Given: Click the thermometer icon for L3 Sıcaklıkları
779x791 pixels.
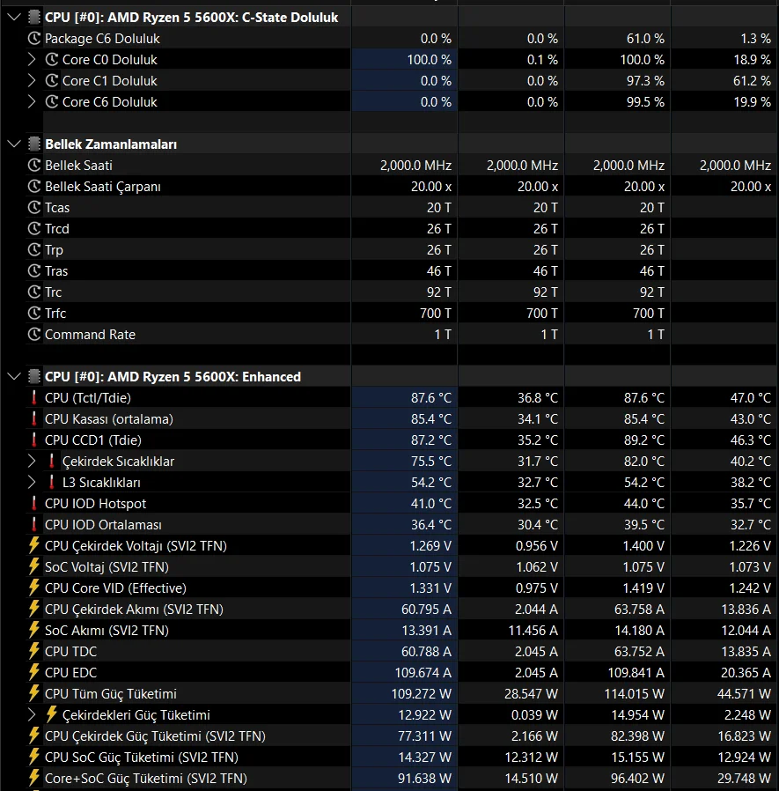Looking at the screenshot, I should 51,483.
